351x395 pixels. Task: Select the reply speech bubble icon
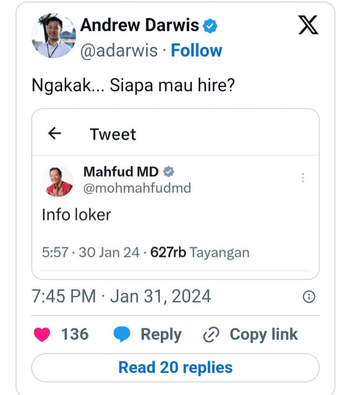click(122, 334)
